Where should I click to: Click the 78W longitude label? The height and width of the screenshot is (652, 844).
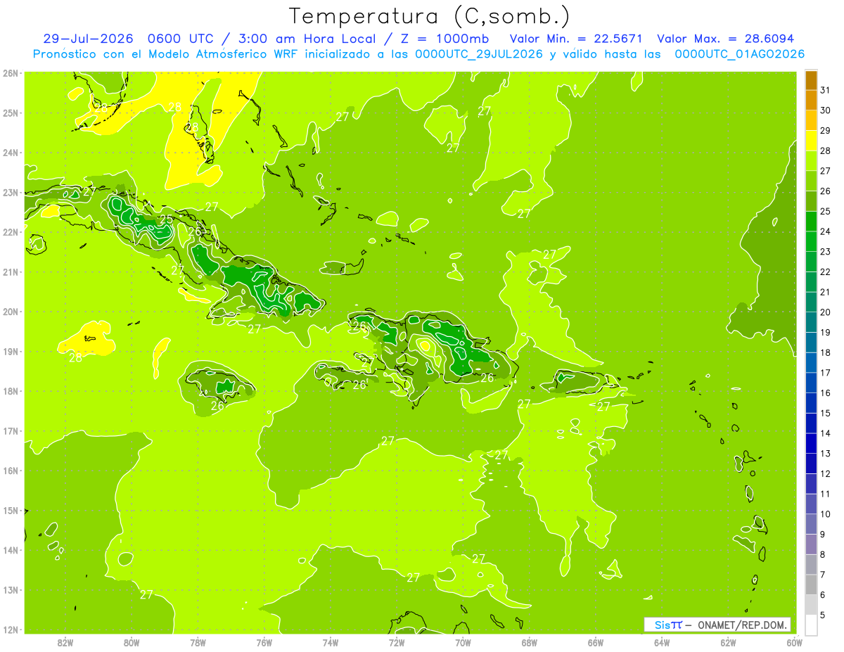[x=198, y=642]
